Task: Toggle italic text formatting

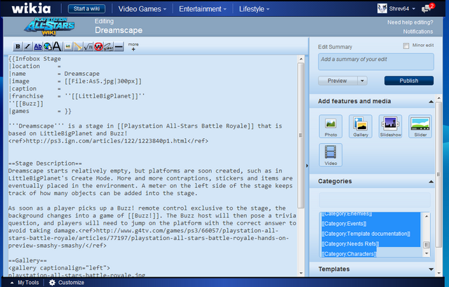Action: [x=27, y=46]
